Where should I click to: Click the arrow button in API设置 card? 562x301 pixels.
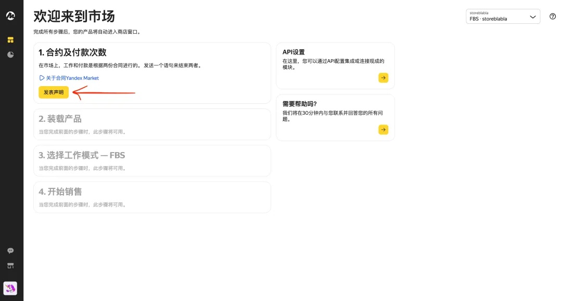pos(383,77)
